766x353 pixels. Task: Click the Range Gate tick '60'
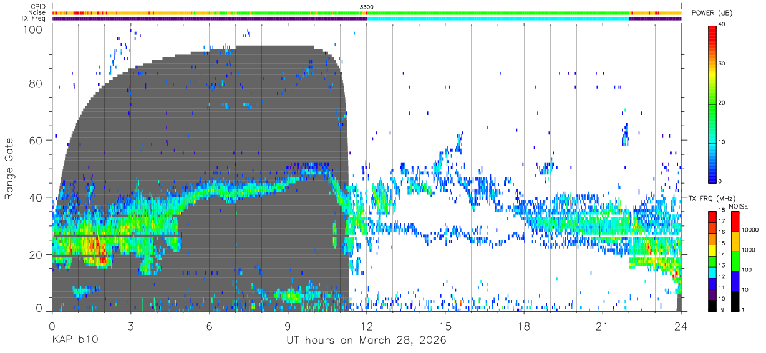point(37,141)
